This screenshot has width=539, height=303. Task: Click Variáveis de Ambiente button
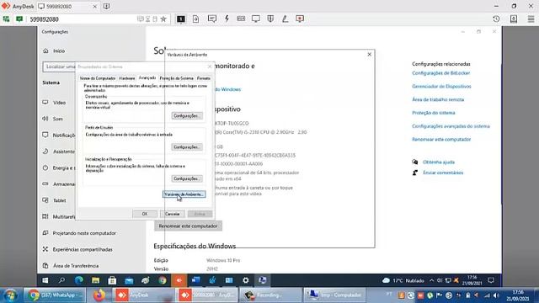[x=184, y=194]
